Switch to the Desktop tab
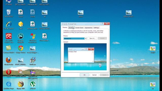The height and width of the screenshot is (91, 162). 71,28
